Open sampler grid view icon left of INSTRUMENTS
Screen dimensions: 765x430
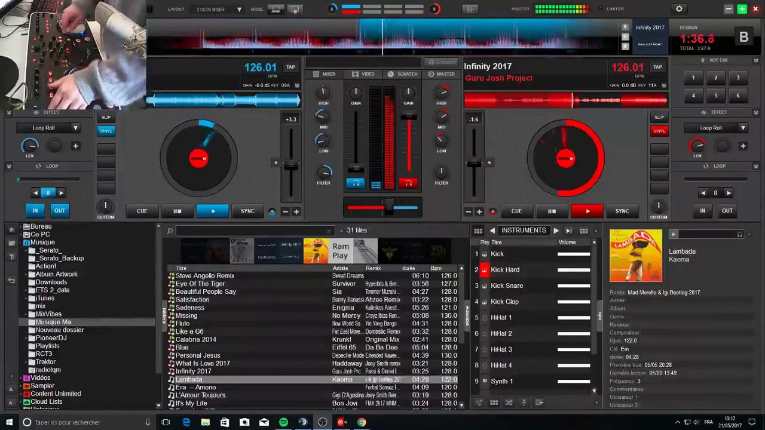tap(478, 231)
